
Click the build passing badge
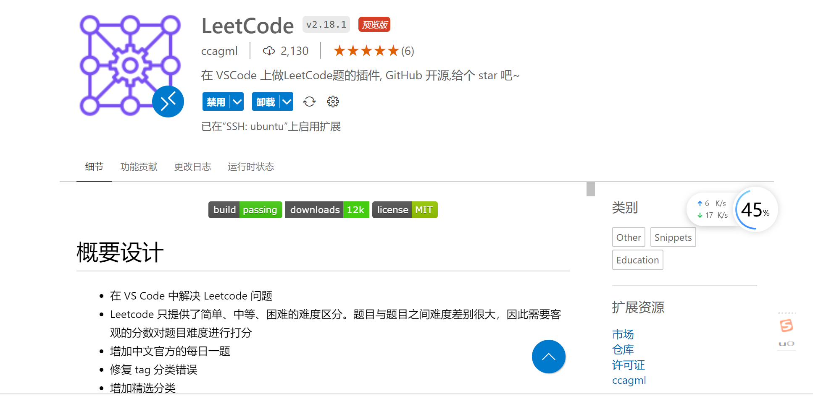pos(245,210)
